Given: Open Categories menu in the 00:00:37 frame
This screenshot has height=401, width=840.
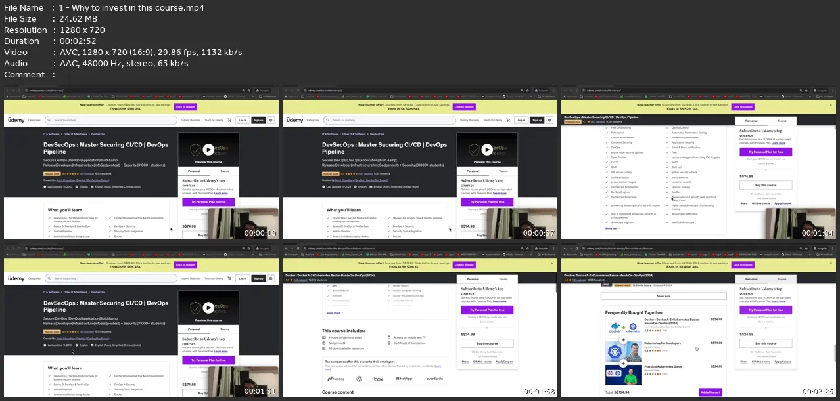Looking at the screenshot, I should click(314, 120).
